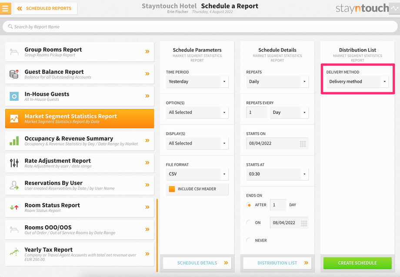Select the Market Segment Statistics Report item
Image resolution: width=400 pixels, height=277 pixels.
click(x=80, y=119)
